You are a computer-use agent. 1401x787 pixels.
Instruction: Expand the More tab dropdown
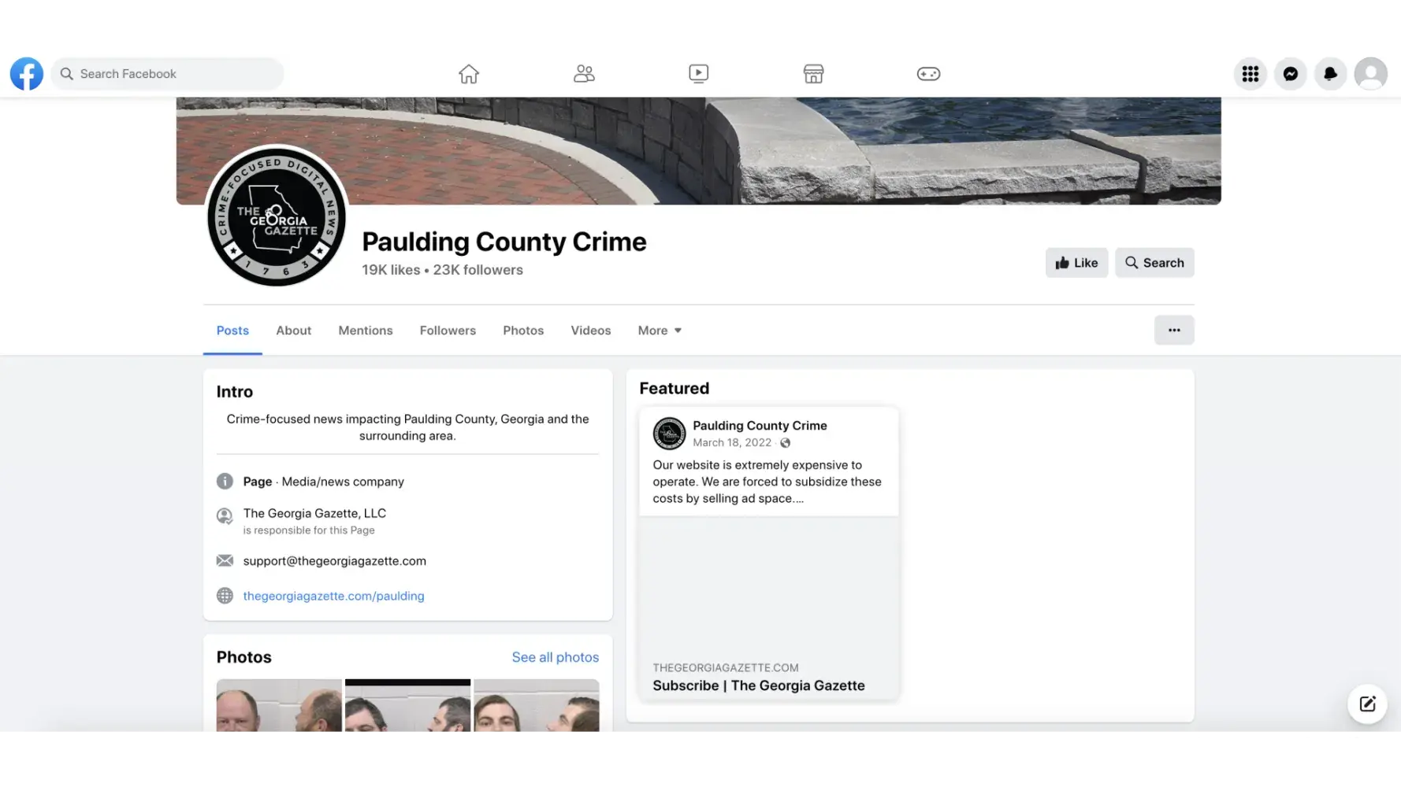[x=660, y=331]
